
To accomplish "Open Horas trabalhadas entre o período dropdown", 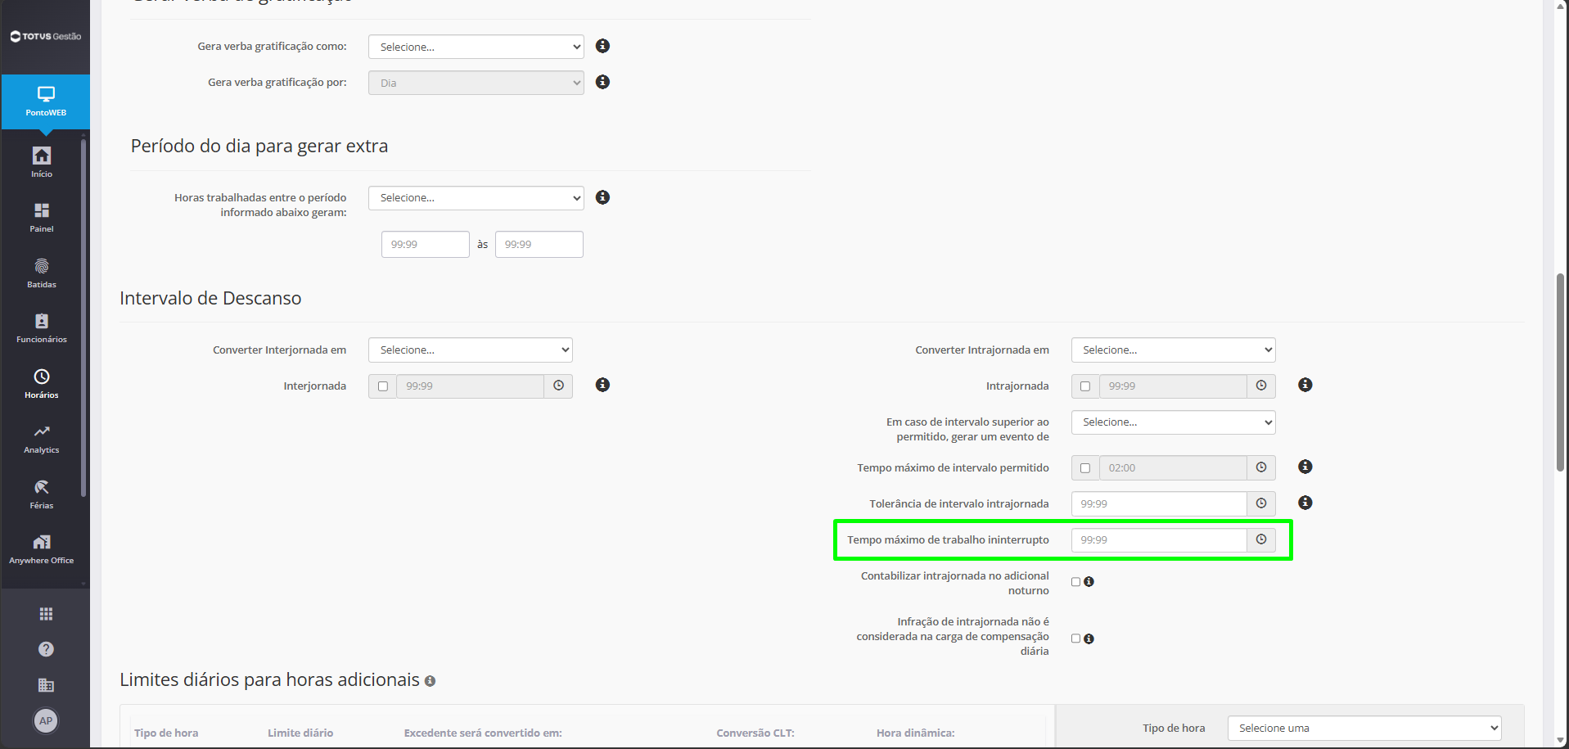I will pyautogui.click(x=476, y=198).
